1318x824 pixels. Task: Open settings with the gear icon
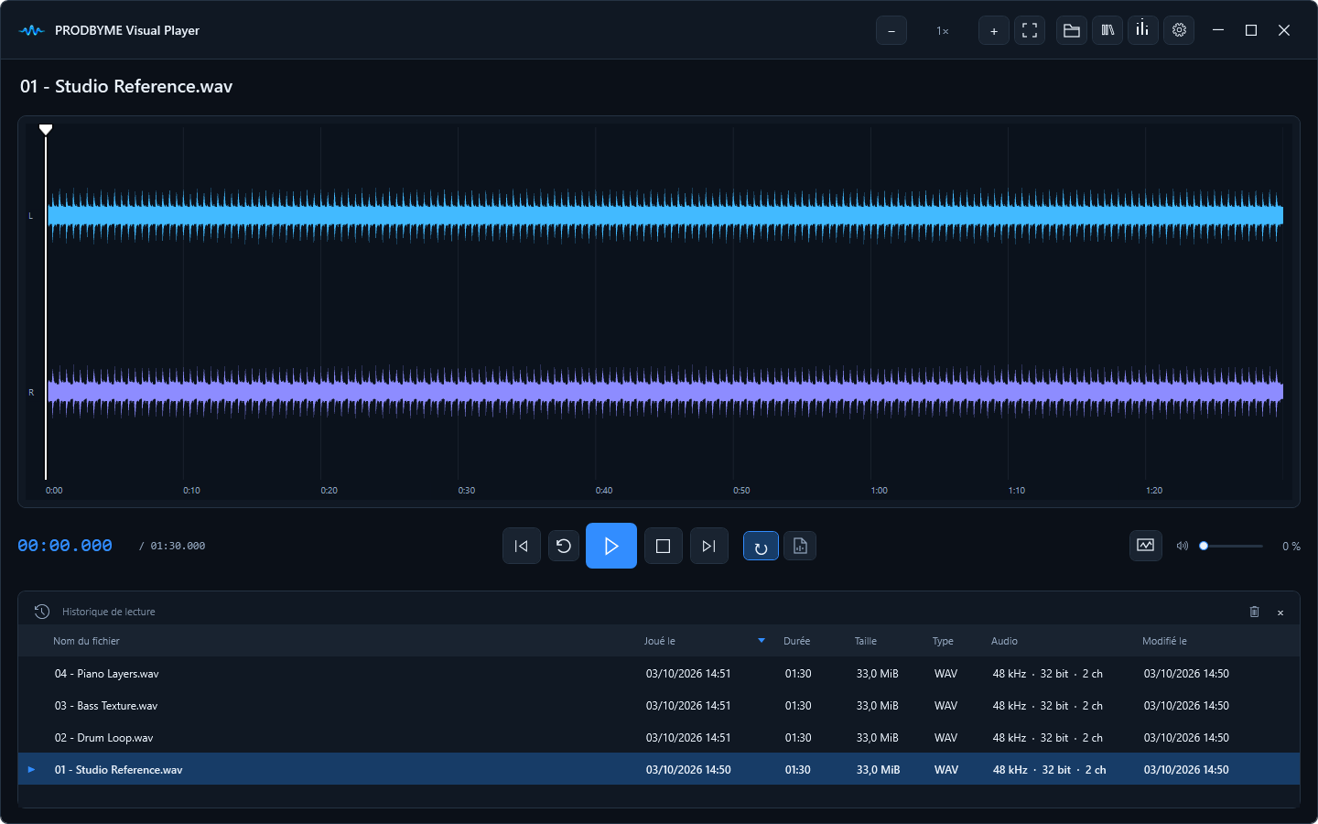(x=1179, y=30)
